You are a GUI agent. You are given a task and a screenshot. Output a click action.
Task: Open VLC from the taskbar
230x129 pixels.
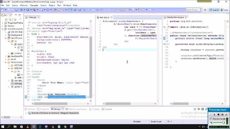point(28,126)
